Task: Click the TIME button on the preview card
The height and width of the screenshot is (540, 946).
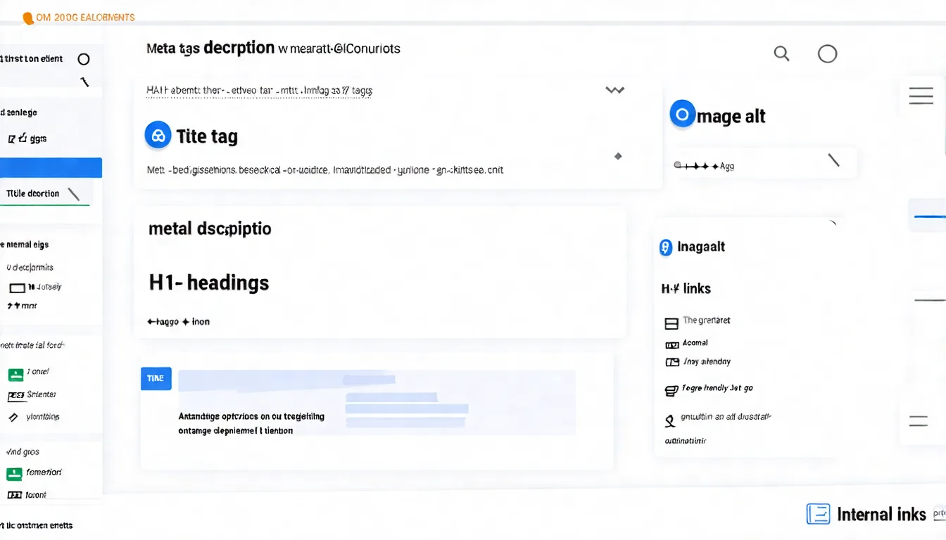Action: 156,378
